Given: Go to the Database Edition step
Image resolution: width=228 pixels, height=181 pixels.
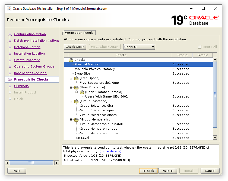Looking at the screenshot, I should click(27, 47).
